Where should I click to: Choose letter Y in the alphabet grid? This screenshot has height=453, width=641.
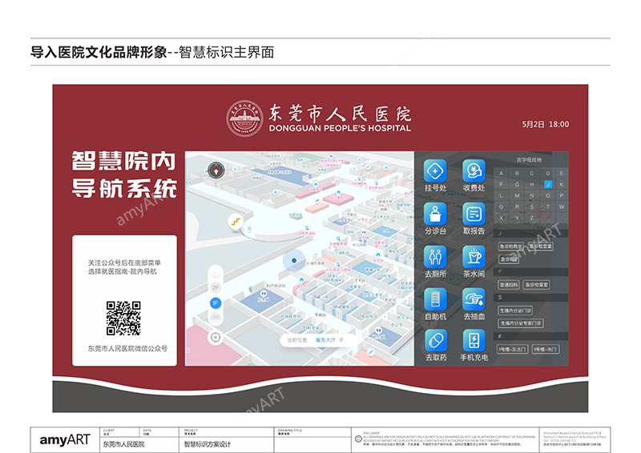point(517,218)
